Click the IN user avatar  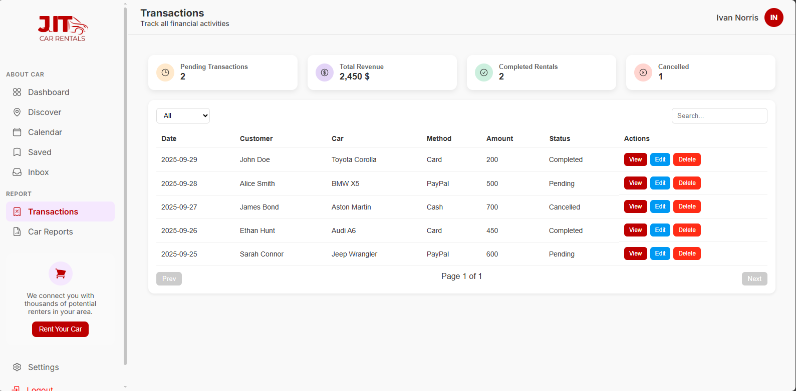coord(774,17)
